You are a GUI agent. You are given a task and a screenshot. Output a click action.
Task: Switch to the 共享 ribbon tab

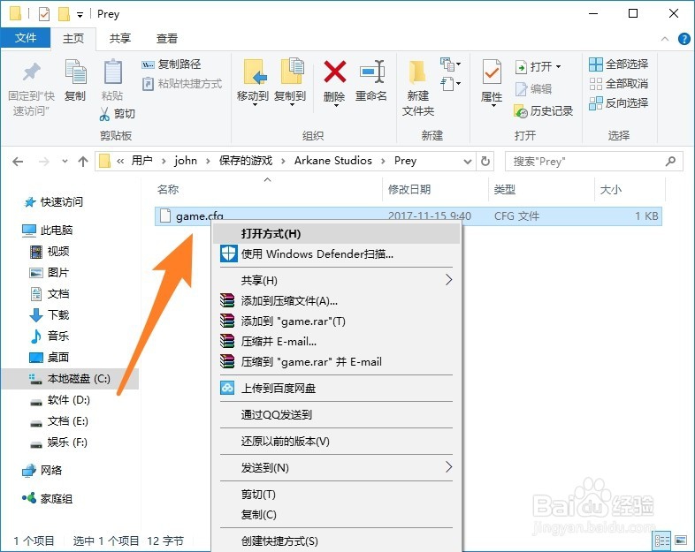[x=120, y=39]
